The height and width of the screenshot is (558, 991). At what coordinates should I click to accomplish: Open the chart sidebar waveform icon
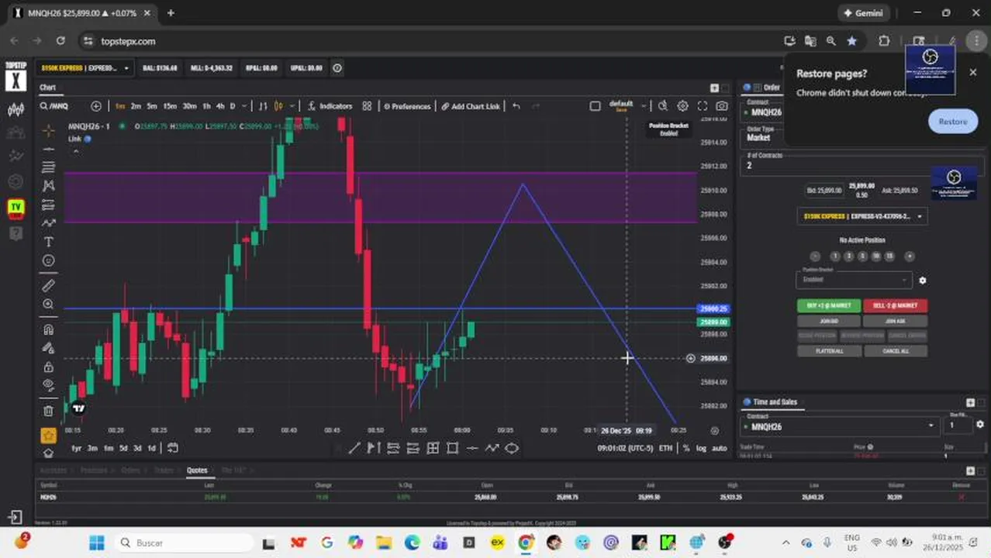(16, 109)
